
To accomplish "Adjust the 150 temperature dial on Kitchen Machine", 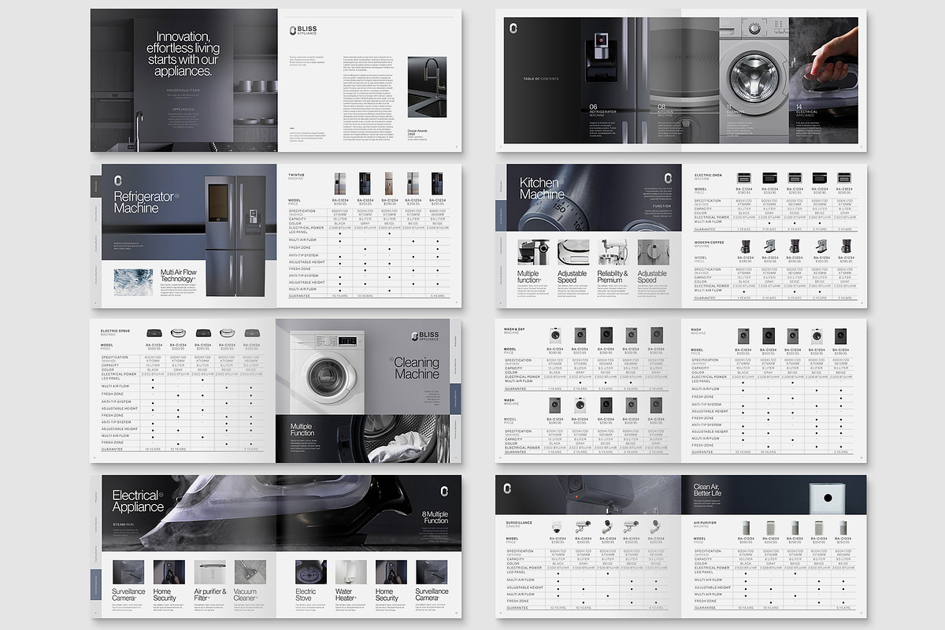I will 559,209.
